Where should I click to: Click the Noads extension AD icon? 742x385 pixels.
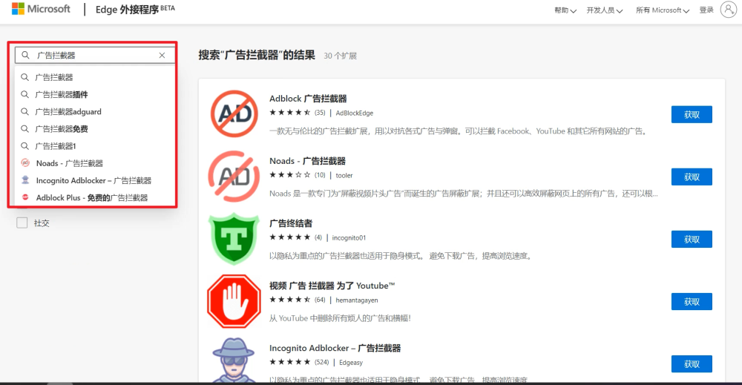pos(234,177)
